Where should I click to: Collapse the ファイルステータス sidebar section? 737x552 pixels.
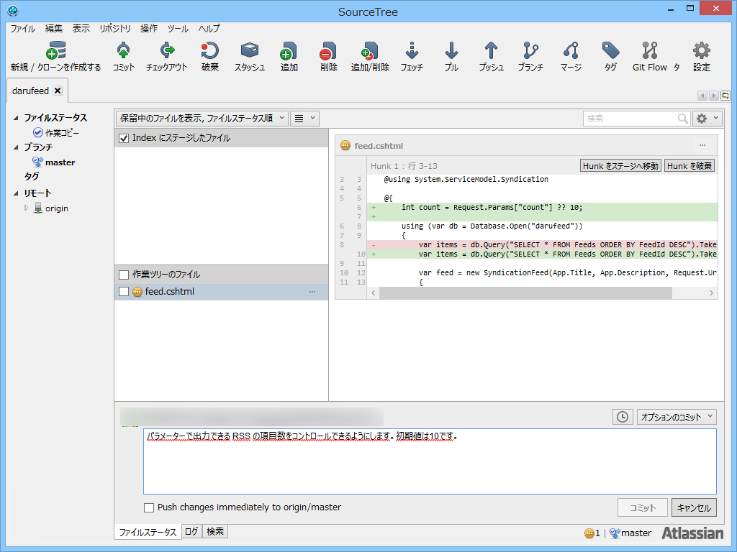[x=16, y=118]
